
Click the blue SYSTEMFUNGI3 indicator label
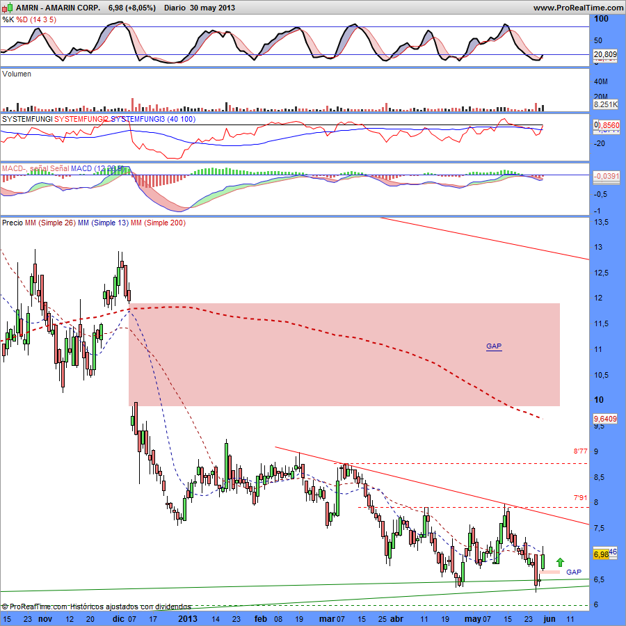[x=137, y=119]
